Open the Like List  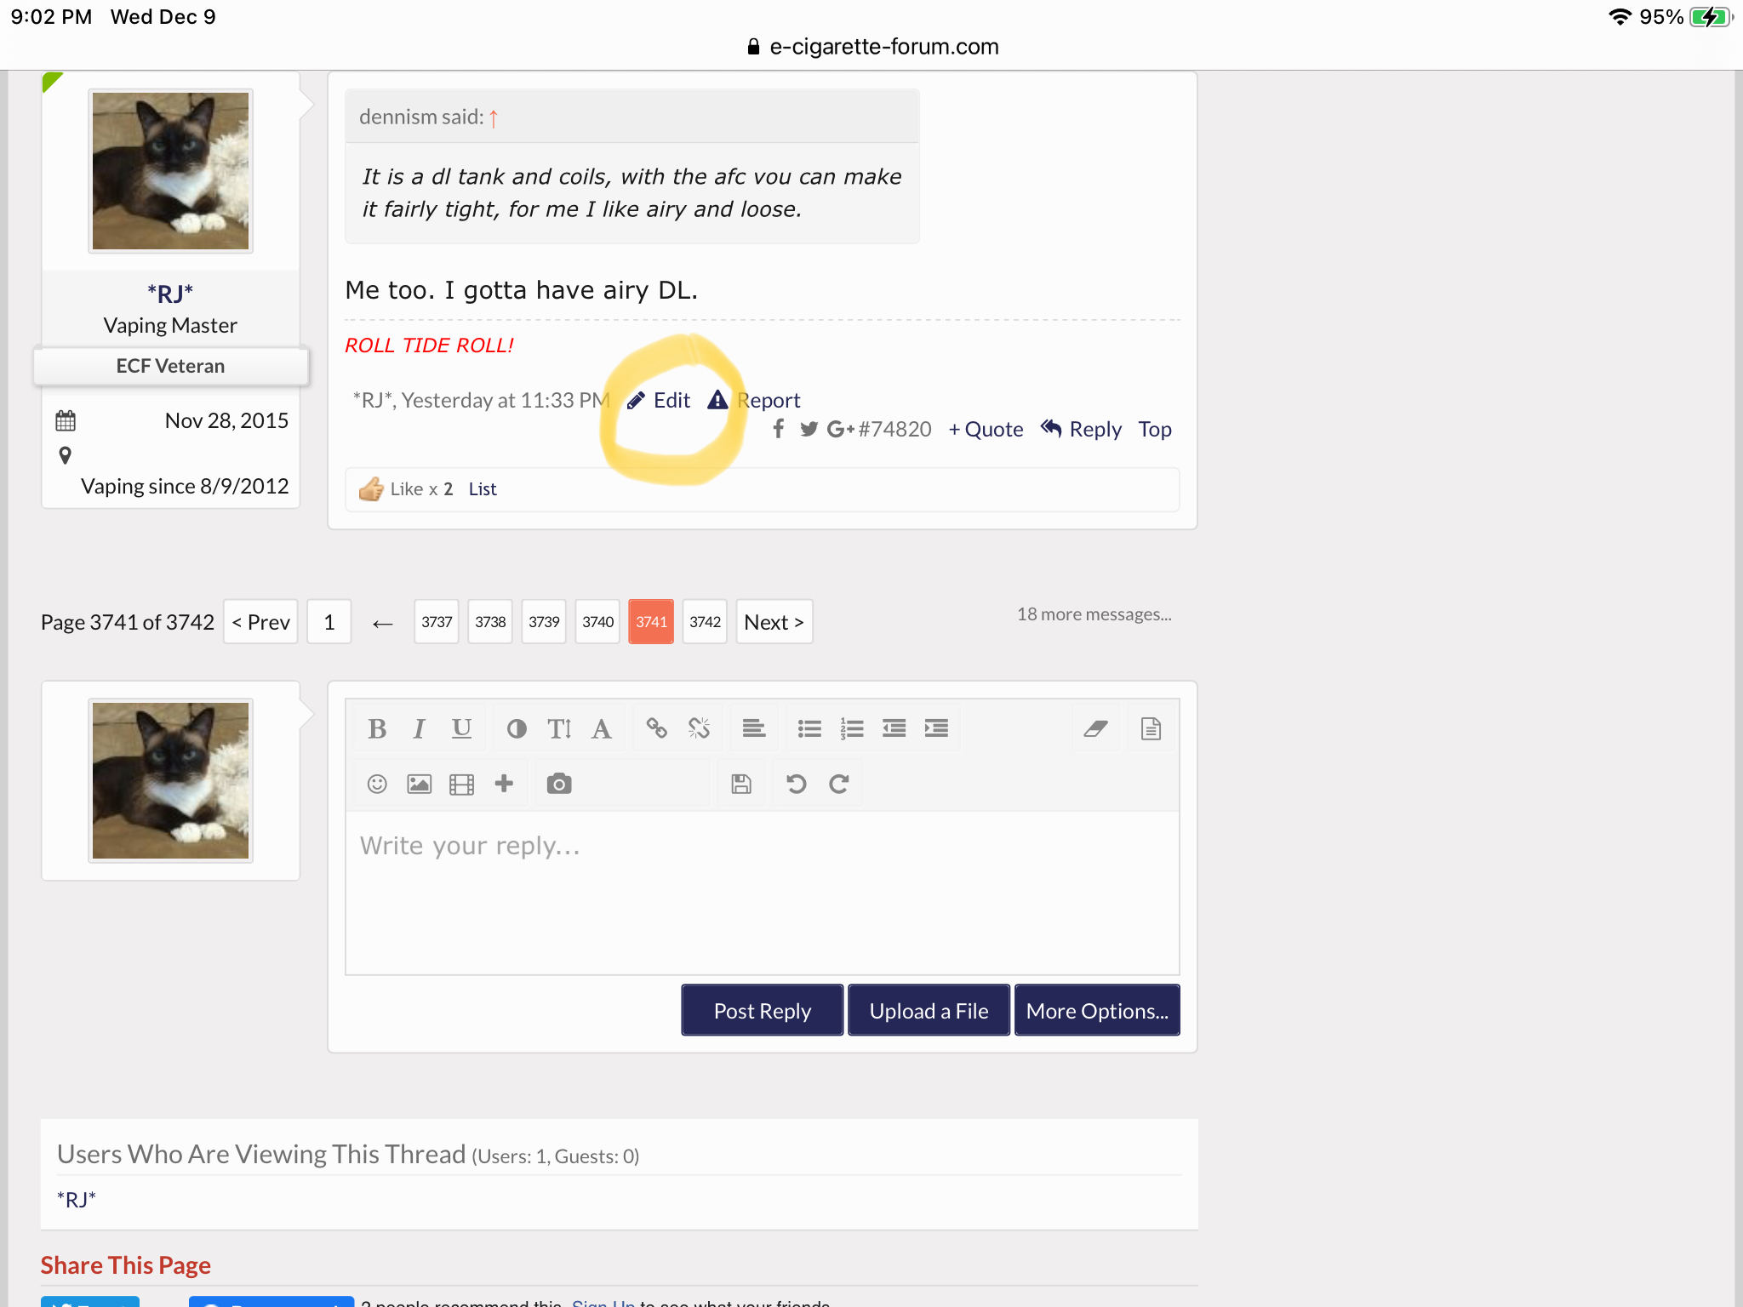483,489
